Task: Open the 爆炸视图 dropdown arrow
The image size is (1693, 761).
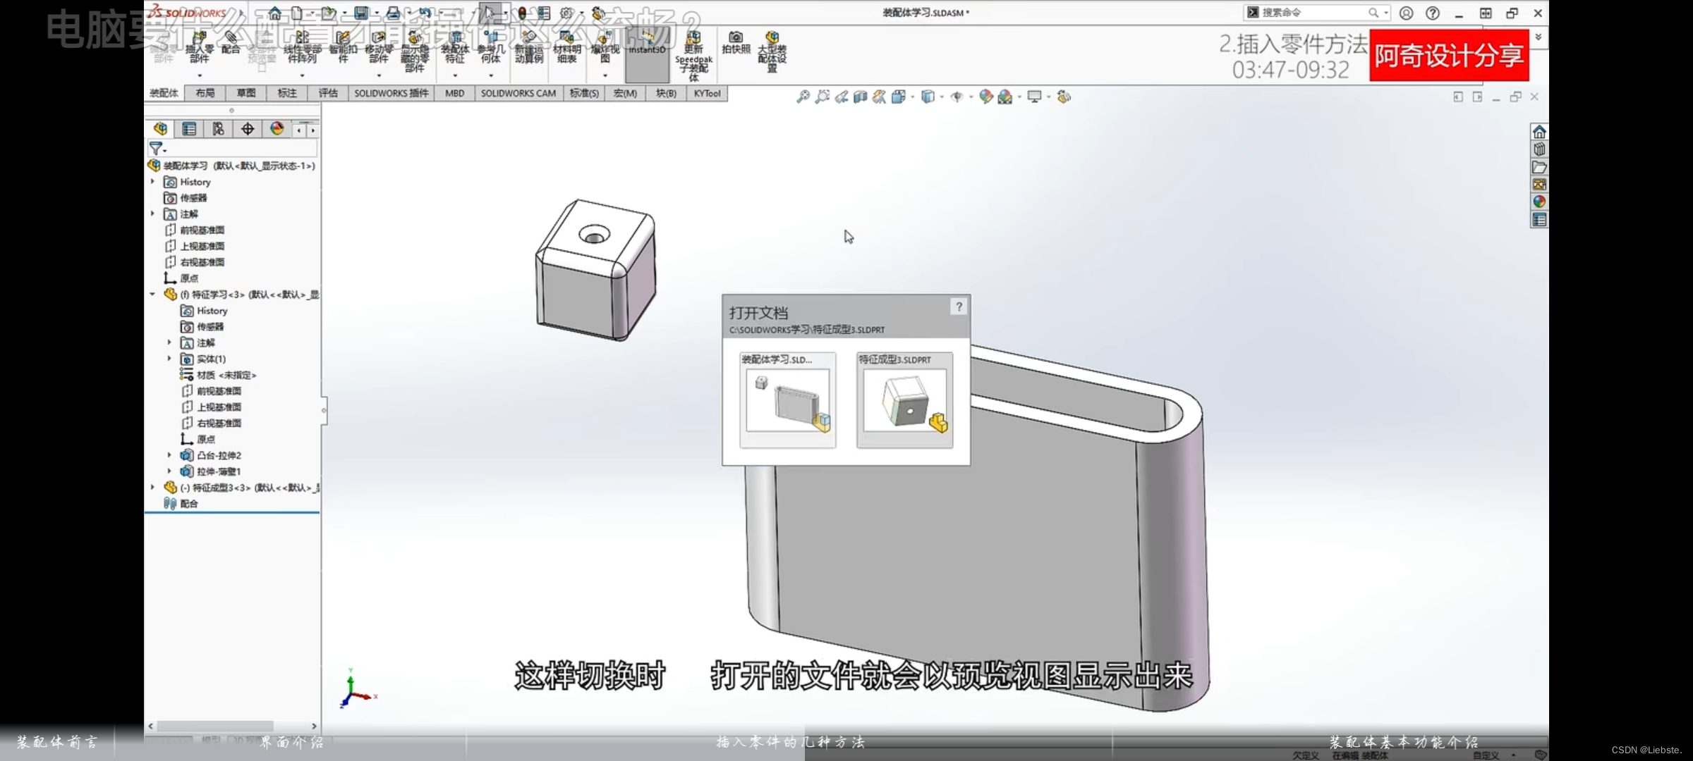Action: click(x=605, y=75)
